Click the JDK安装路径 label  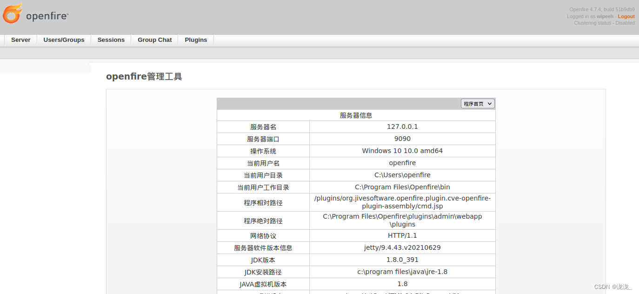[x=263, y=272]
